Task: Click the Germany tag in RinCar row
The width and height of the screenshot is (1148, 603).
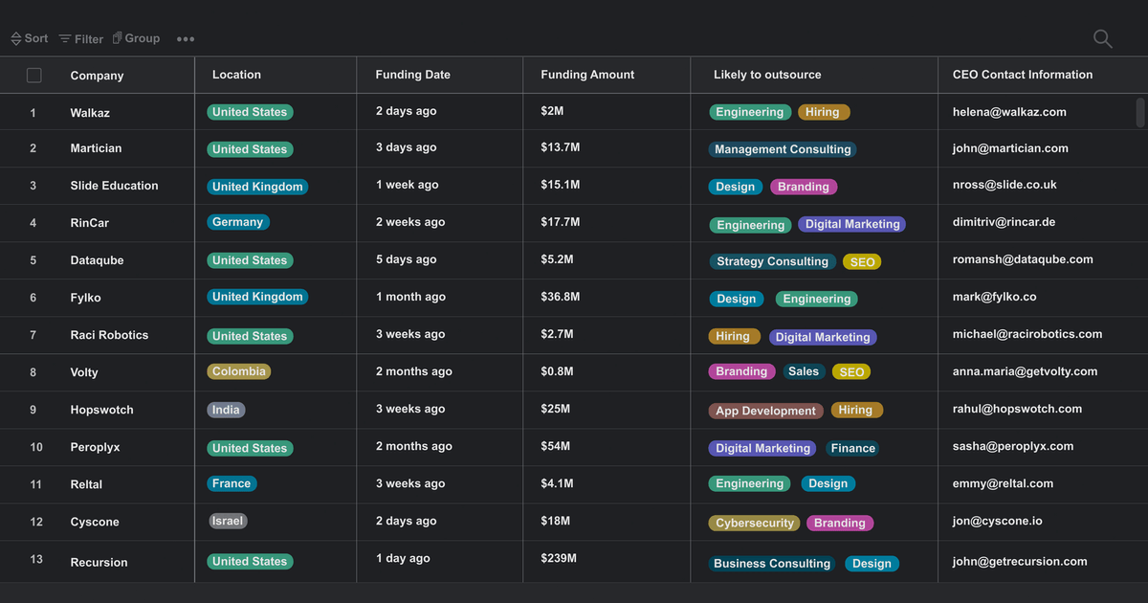Action: point(237,222)
